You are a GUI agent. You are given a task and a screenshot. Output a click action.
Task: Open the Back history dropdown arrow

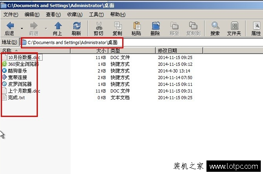22,28
